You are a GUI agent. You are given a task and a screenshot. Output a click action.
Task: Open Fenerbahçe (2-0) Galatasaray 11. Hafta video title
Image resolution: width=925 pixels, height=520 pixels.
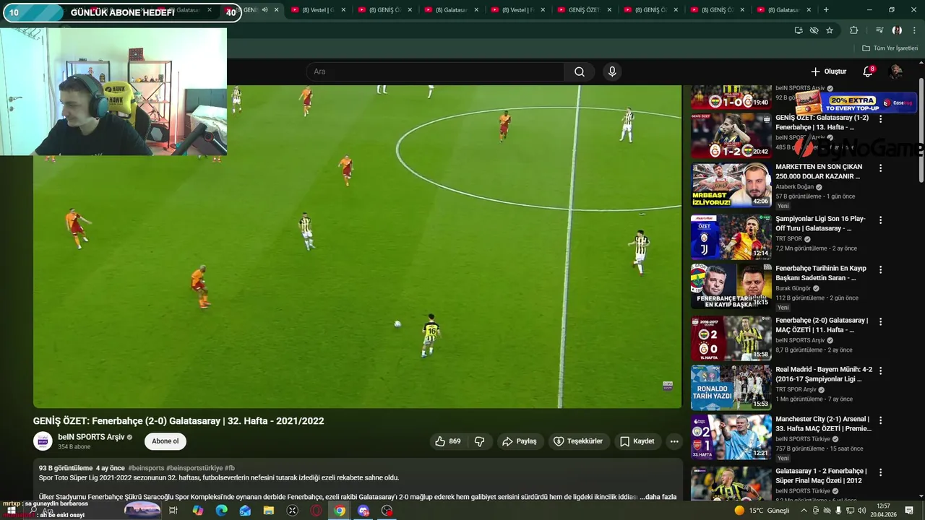tap(822, 324)
